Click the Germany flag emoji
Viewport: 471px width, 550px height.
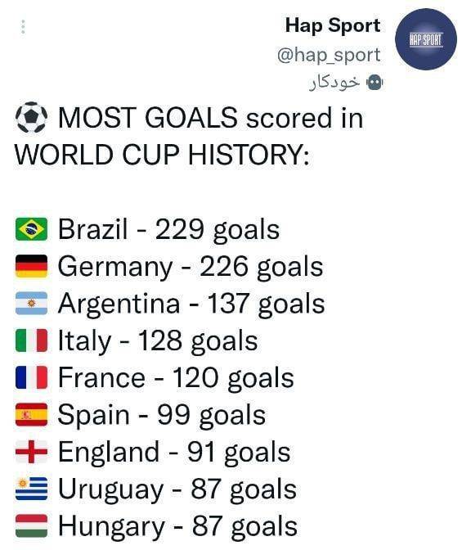coord(31,266)
